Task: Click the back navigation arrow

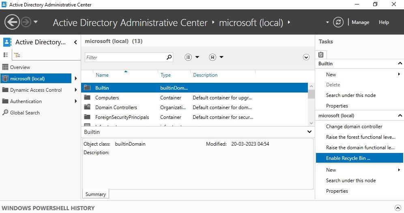Action: click(12, 22)
